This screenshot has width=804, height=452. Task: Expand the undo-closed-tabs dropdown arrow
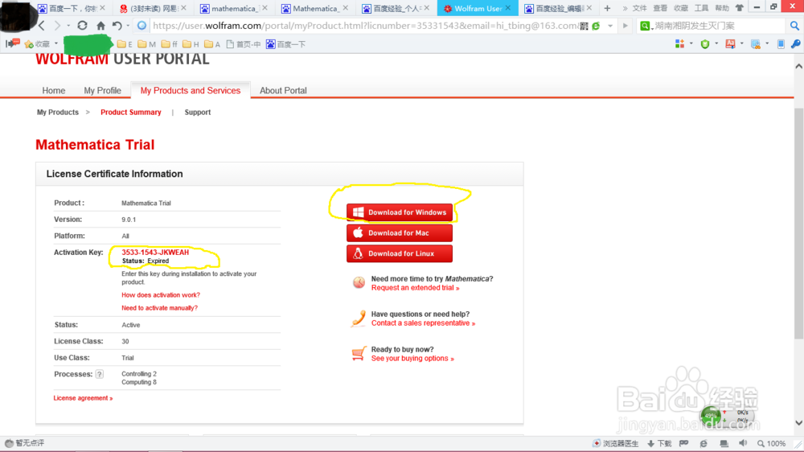click(128, 26)
